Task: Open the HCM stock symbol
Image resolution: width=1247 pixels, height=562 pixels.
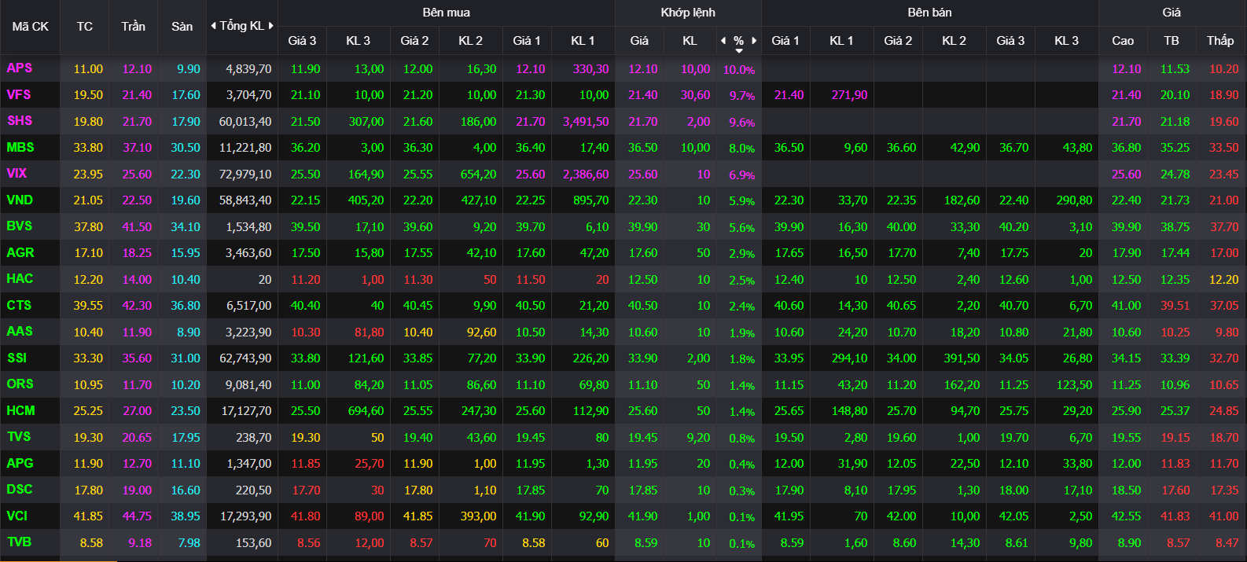Action: click(x=20, y=410)
